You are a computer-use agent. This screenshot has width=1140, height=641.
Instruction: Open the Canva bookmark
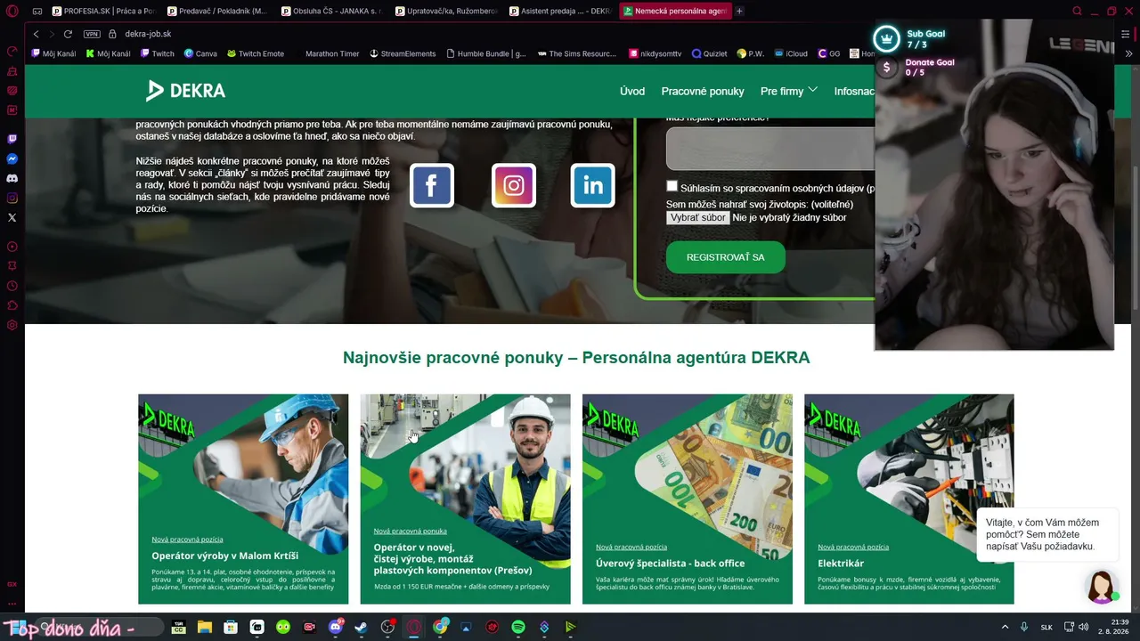point(200,53)
